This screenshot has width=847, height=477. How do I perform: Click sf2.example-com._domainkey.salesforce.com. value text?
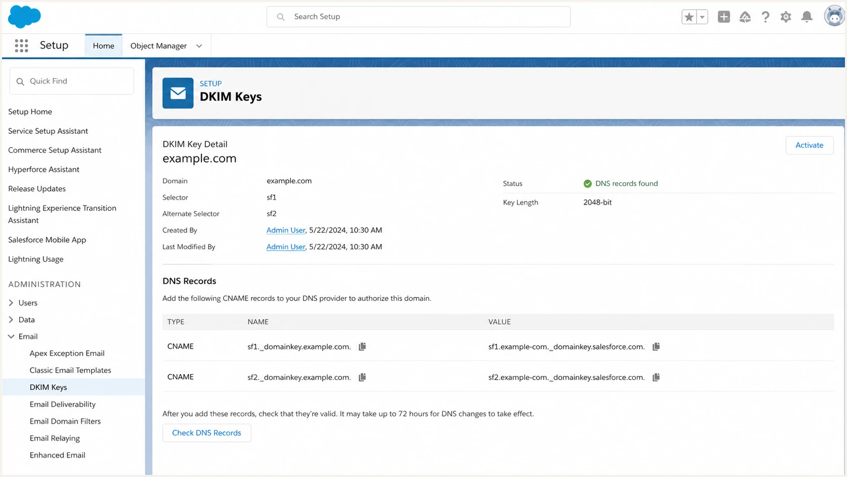coord(566,377)
